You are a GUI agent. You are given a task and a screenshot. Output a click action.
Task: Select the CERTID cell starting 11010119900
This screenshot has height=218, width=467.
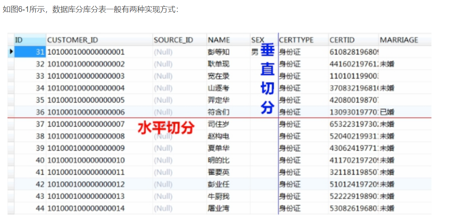[354, 76]
